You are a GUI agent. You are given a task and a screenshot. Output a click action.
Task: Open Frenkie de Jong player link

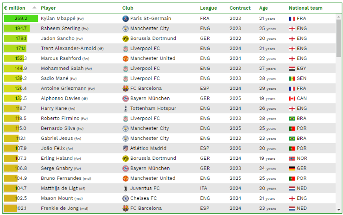click(x=59, y=209)
